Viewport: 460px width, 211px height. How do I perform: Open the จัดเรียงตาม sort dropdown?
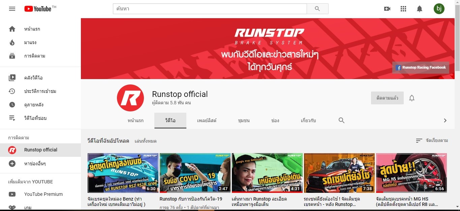pos(432,141)
